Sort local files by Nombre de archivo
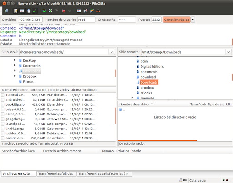Screen dimensions: 233x183 [15, 90]
